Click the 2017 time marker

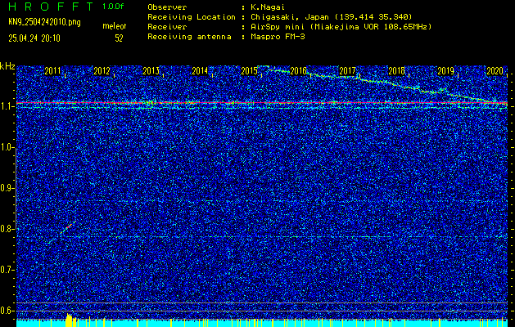coord(347,71)
